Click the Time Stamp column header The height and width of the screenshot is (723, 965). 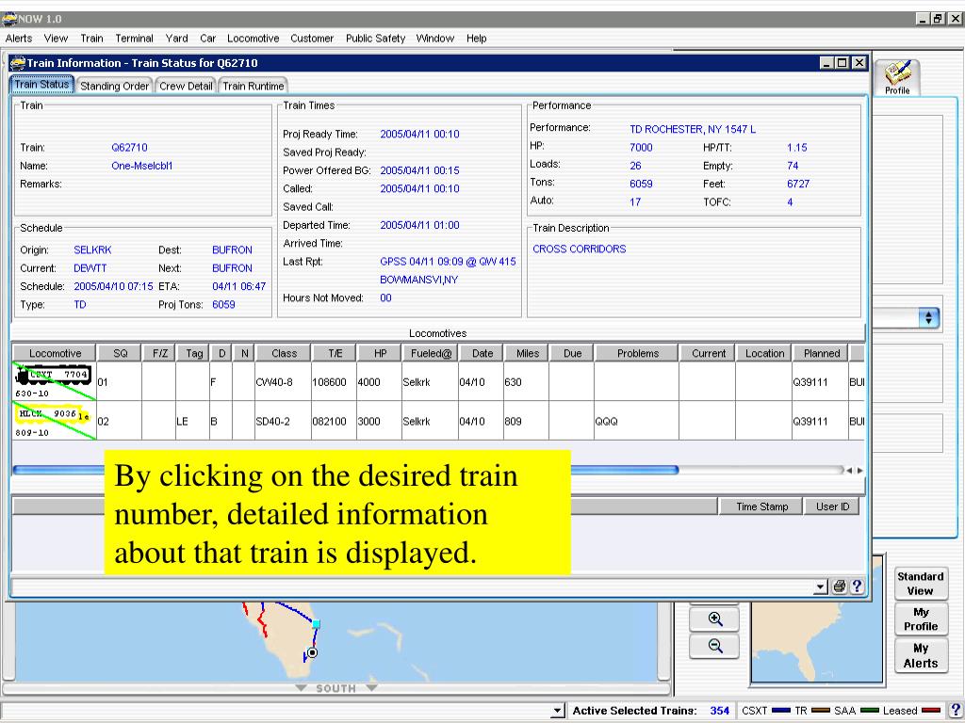761,506
